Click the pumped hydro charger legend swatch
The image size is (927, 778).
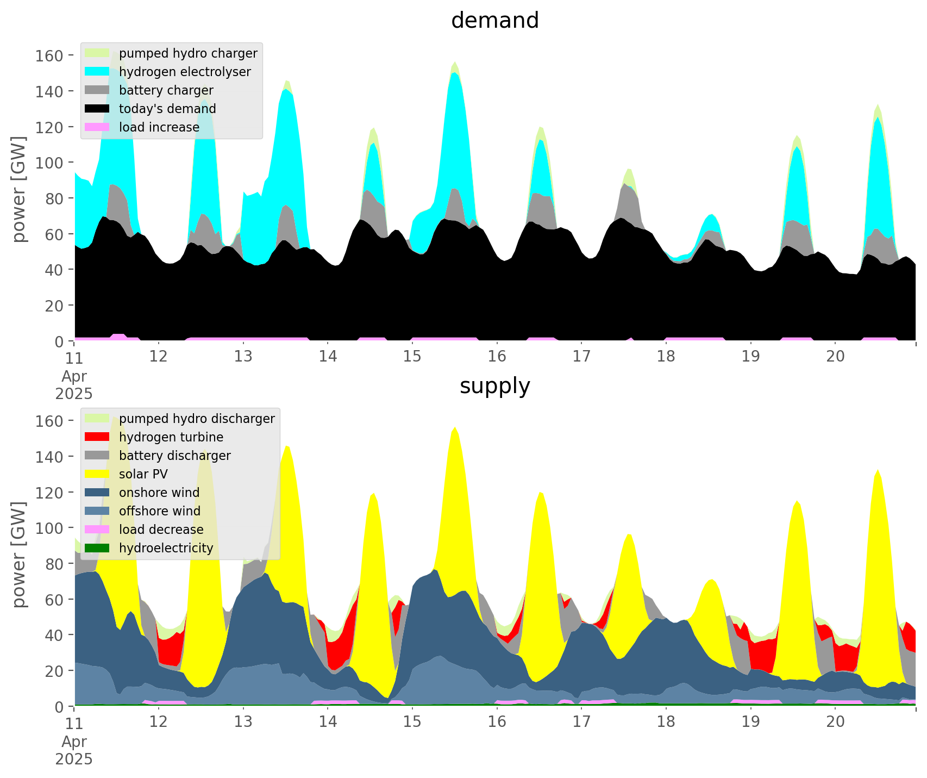97,53
